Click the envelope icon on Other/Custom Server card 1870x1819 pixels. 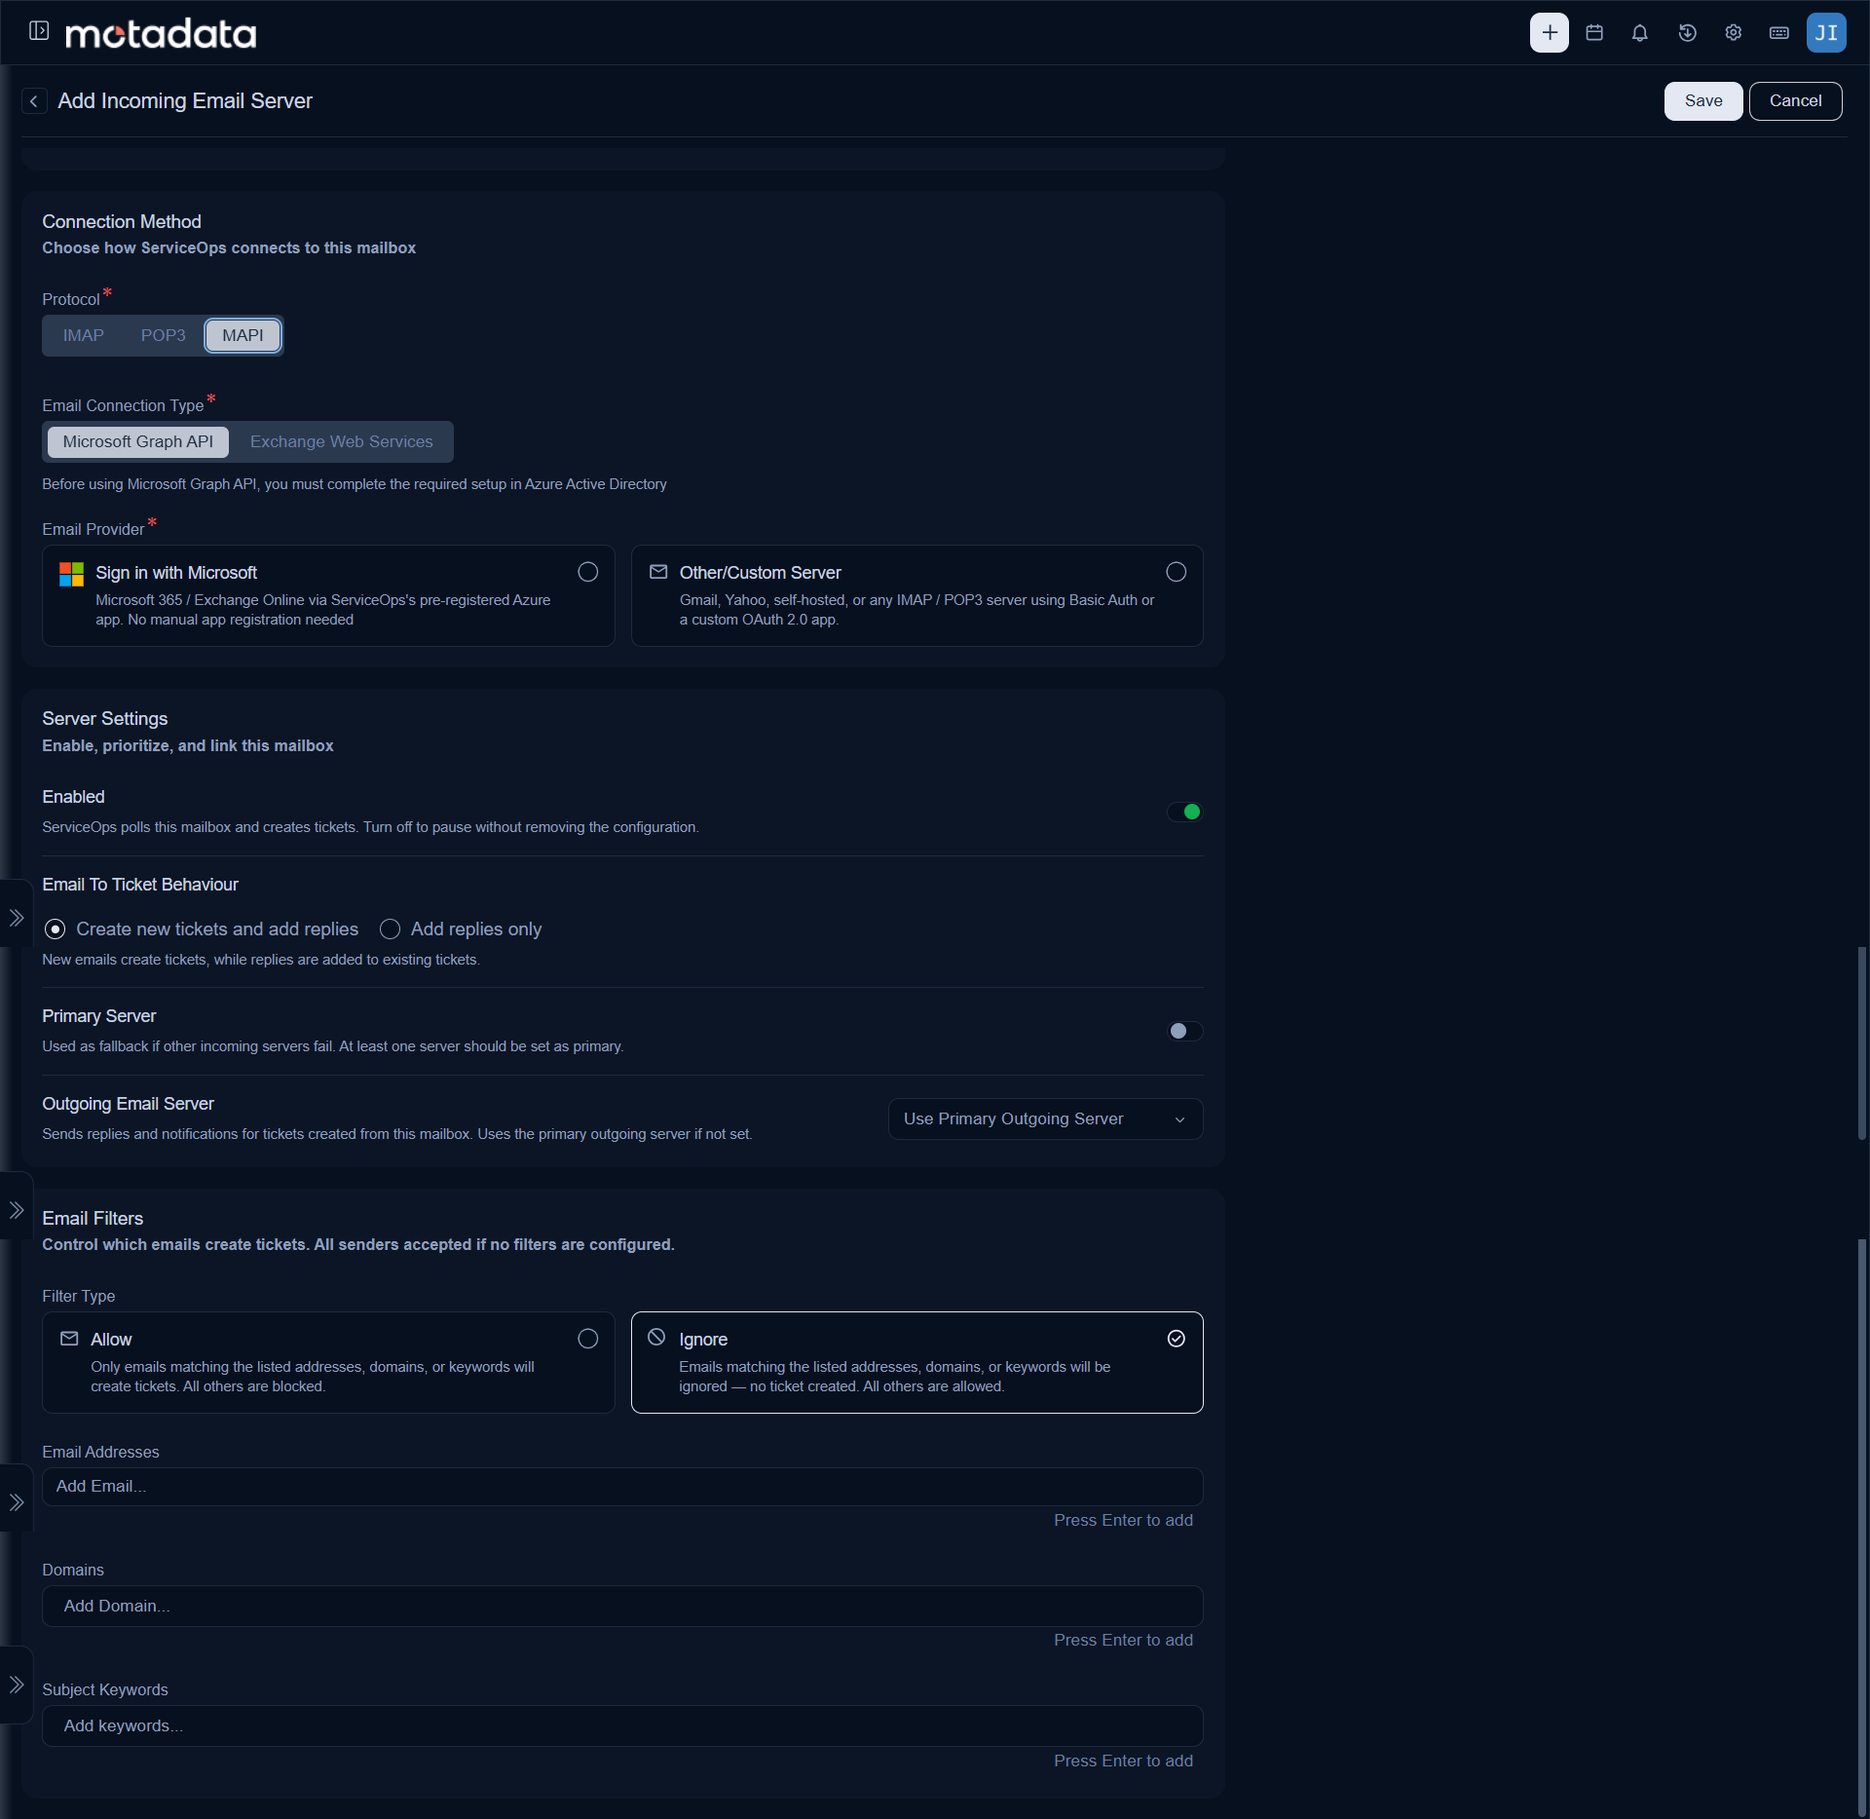658,572
